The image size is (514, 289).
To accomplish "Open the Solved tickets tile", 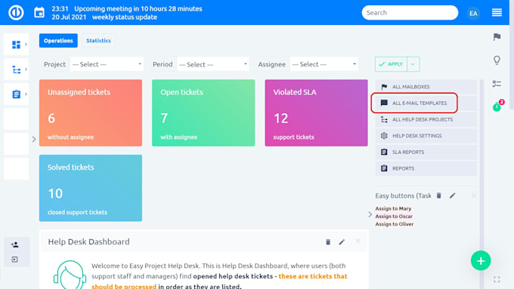I will pos(91,188).
